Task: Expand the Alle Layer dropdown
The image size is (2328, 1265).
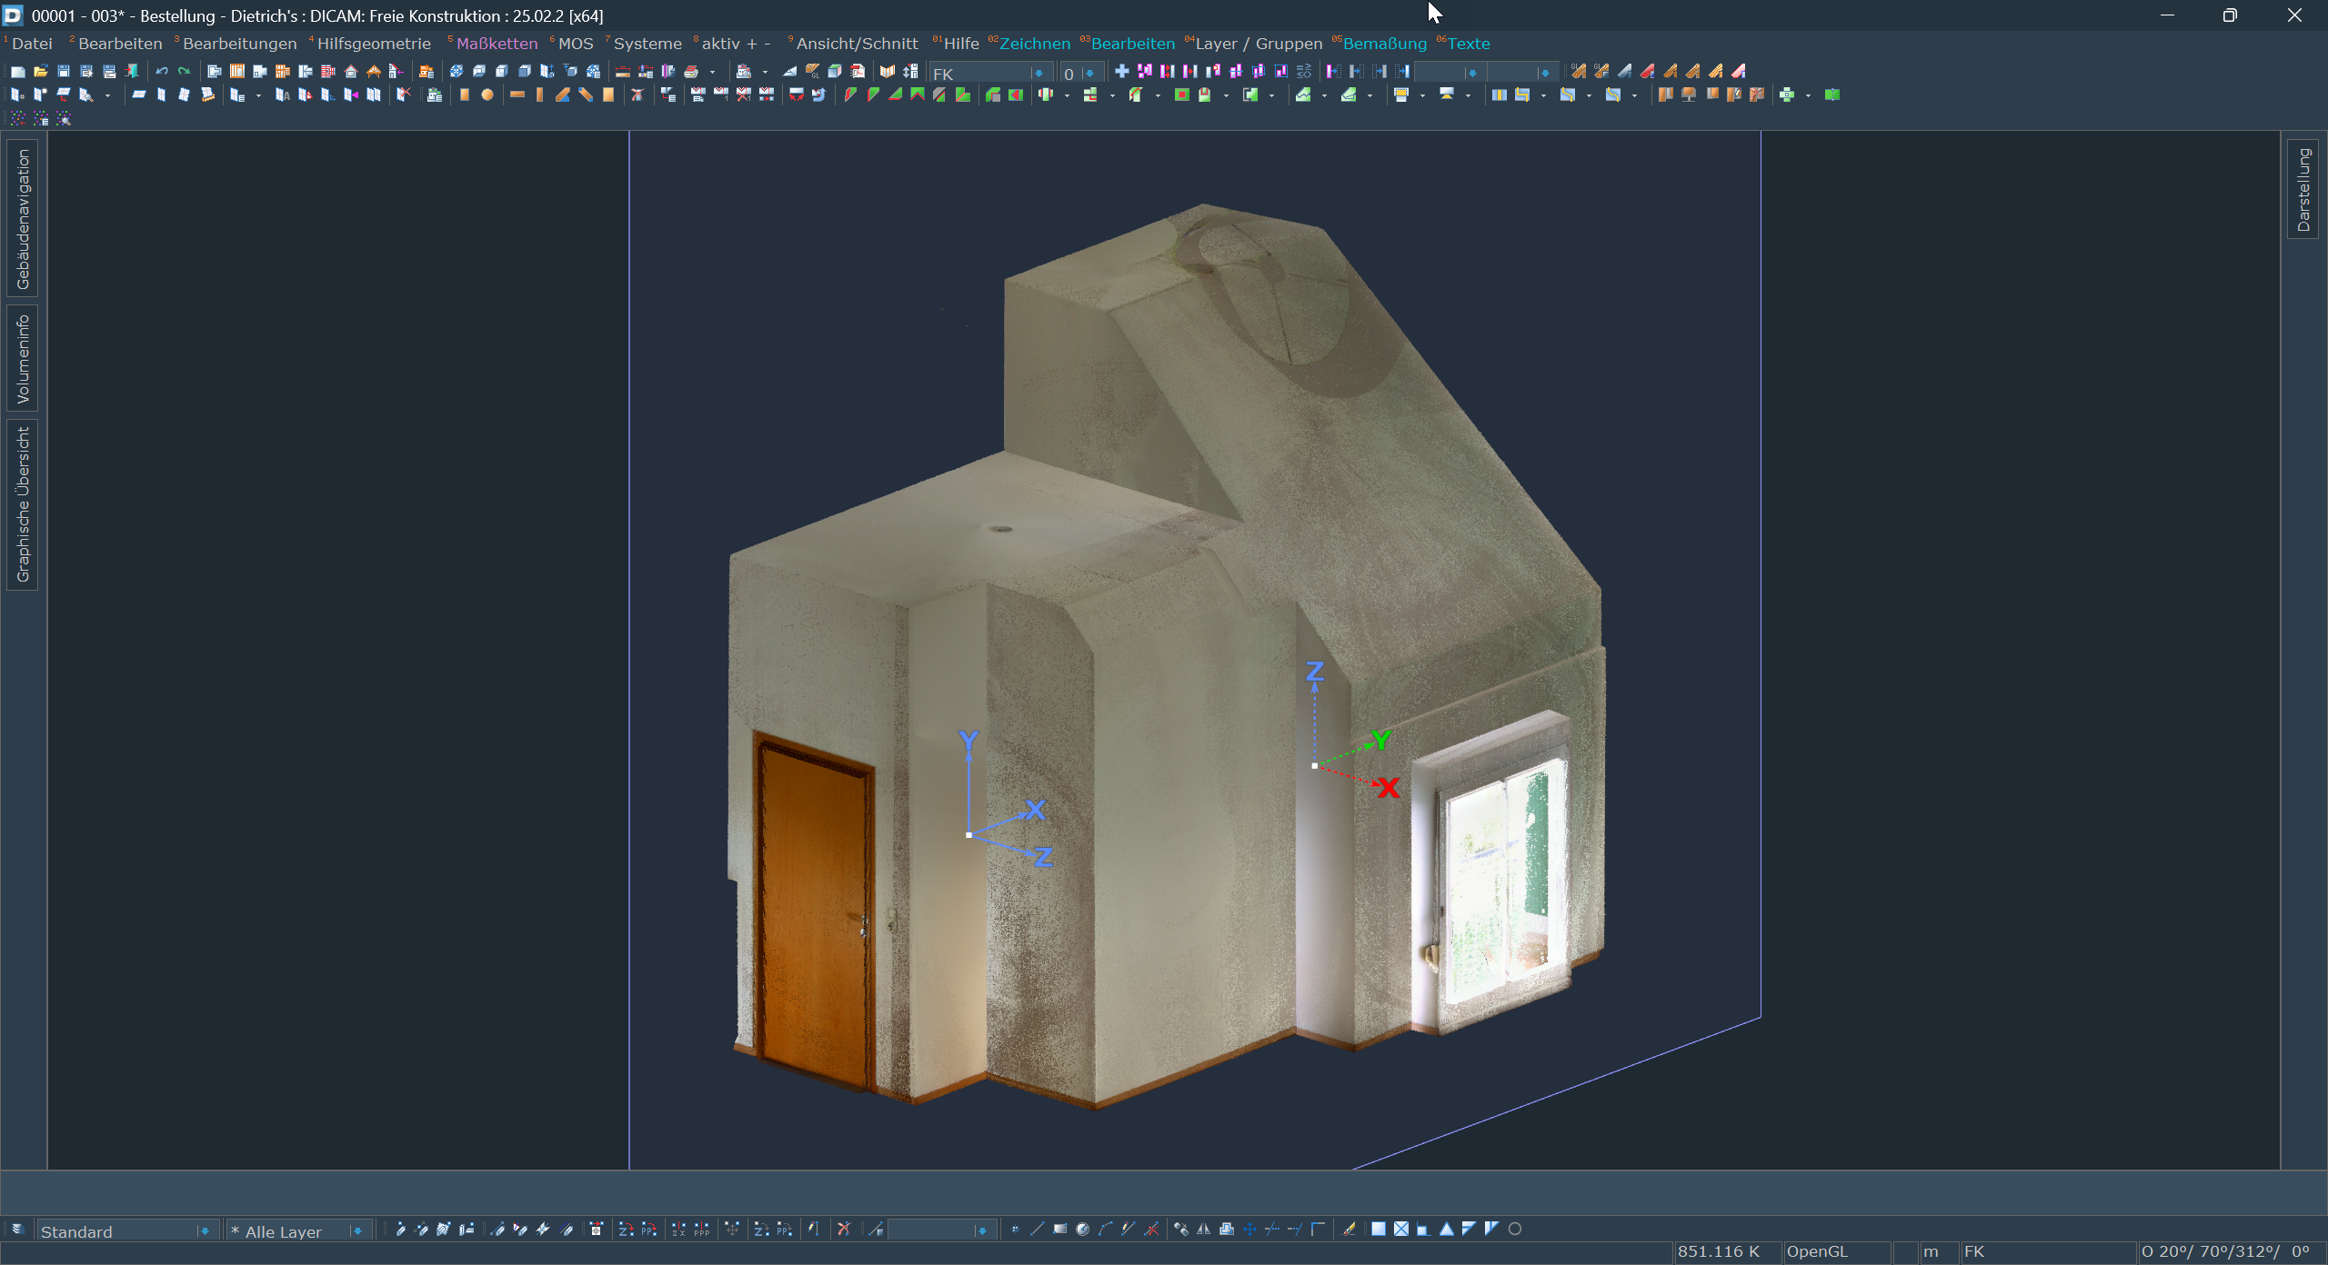Action: [x=357, y=1230]
